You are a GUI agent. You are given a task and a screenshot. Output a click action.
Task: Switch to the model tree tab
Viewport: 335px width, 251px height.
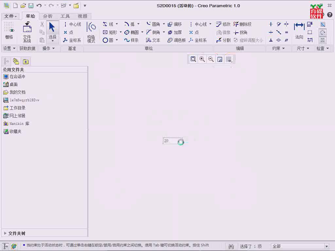[6, 61]
